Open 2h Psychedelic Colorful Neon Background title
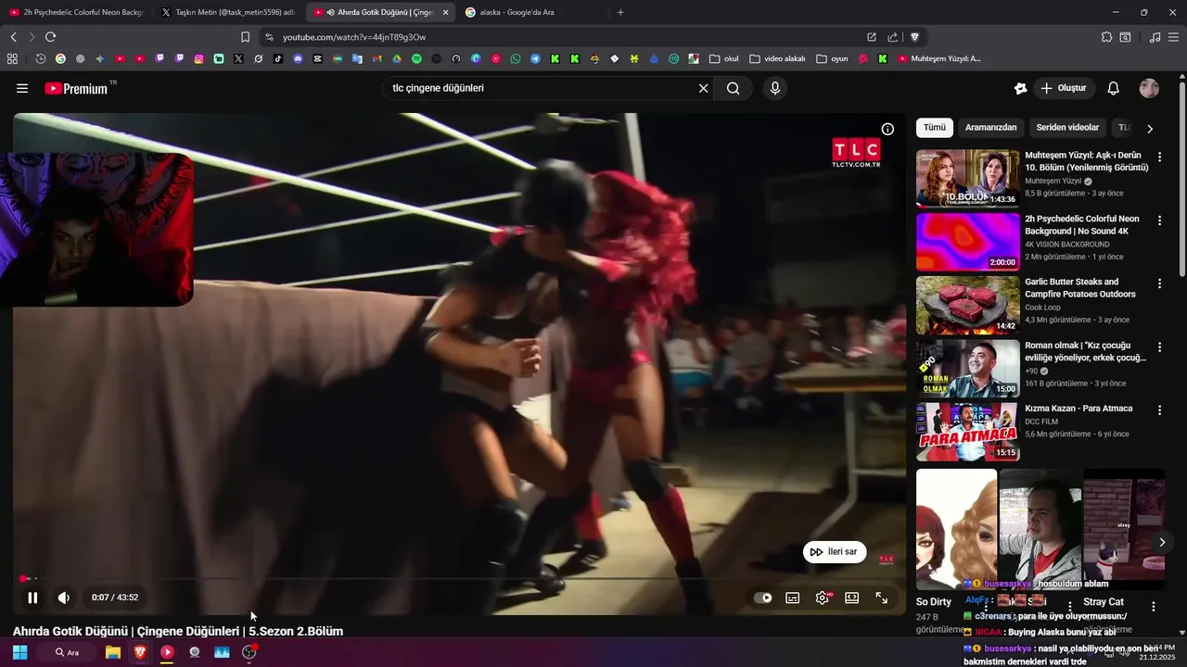1187x667 pixels. pos(1082,225)
